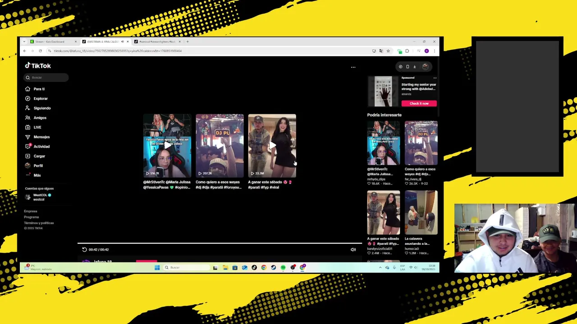The width and height of the screenshot is (577, 324).
Task: Click the install app icon in address bar
Action: (374, 51)
